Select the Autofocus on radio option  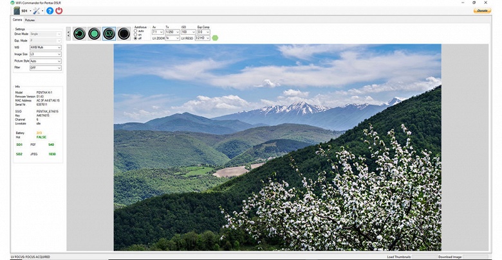(x=135, y=35)
